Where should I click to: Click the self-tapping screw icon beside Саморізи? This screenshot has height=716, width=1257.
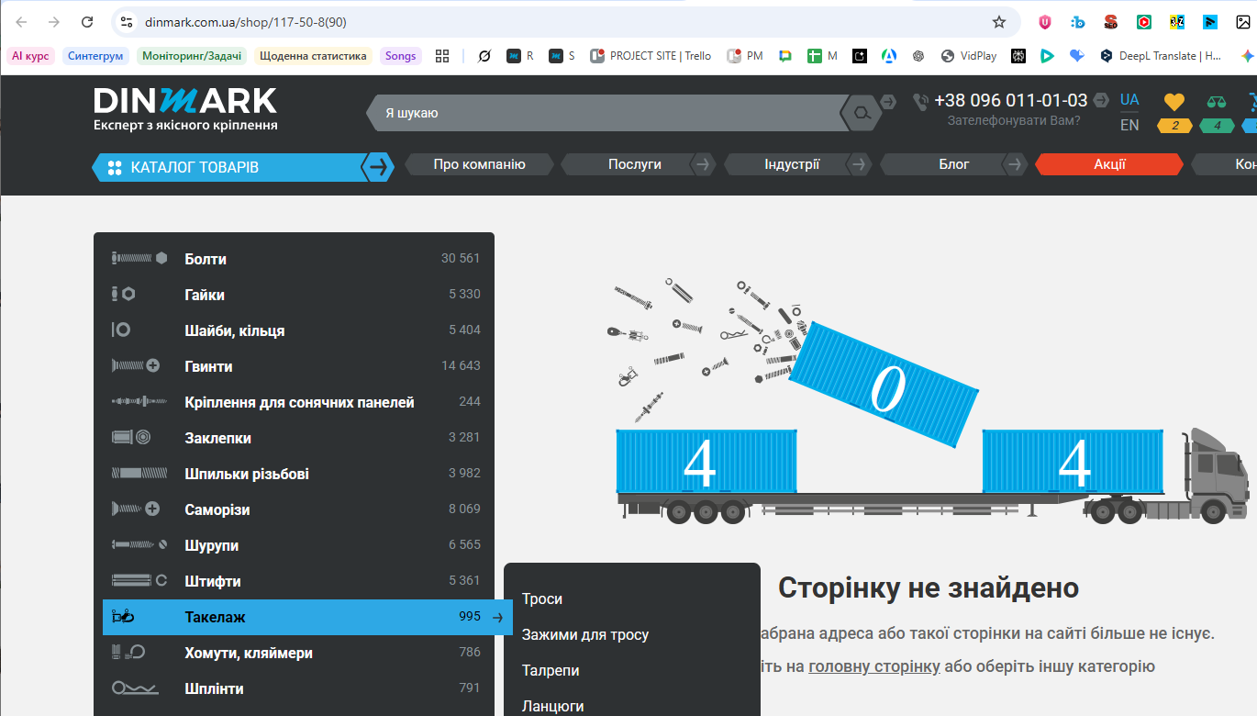coord(136,509)
